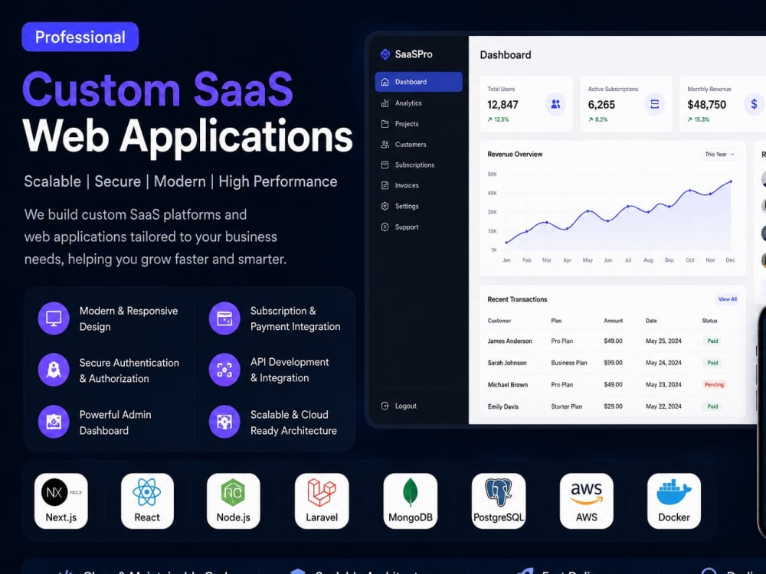Click the Custom SaaS headline

(157, 90)
